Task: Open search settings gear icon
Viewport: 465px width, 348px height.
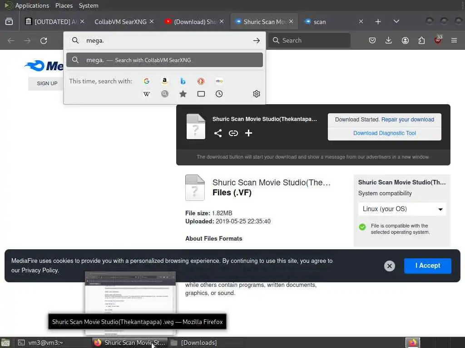Action: pos(257,94)
